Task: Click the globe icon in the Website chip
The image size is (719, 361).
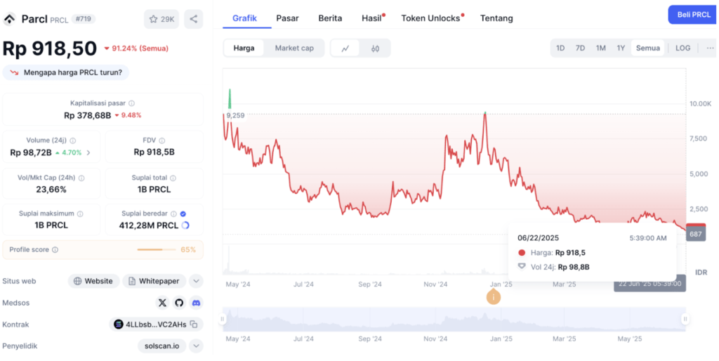Action: coord(77,281)
